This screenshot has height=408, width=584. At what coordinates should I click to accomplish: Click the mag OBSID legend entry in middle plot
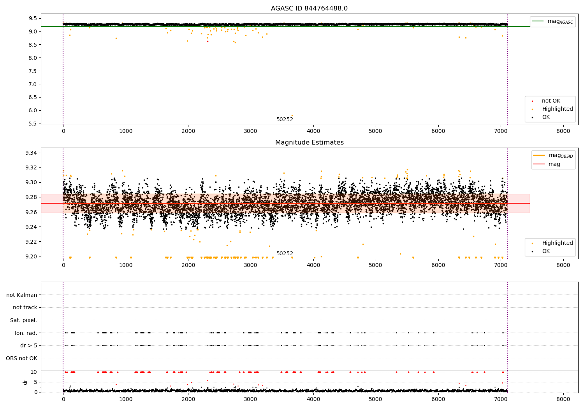tap(553, 155)
